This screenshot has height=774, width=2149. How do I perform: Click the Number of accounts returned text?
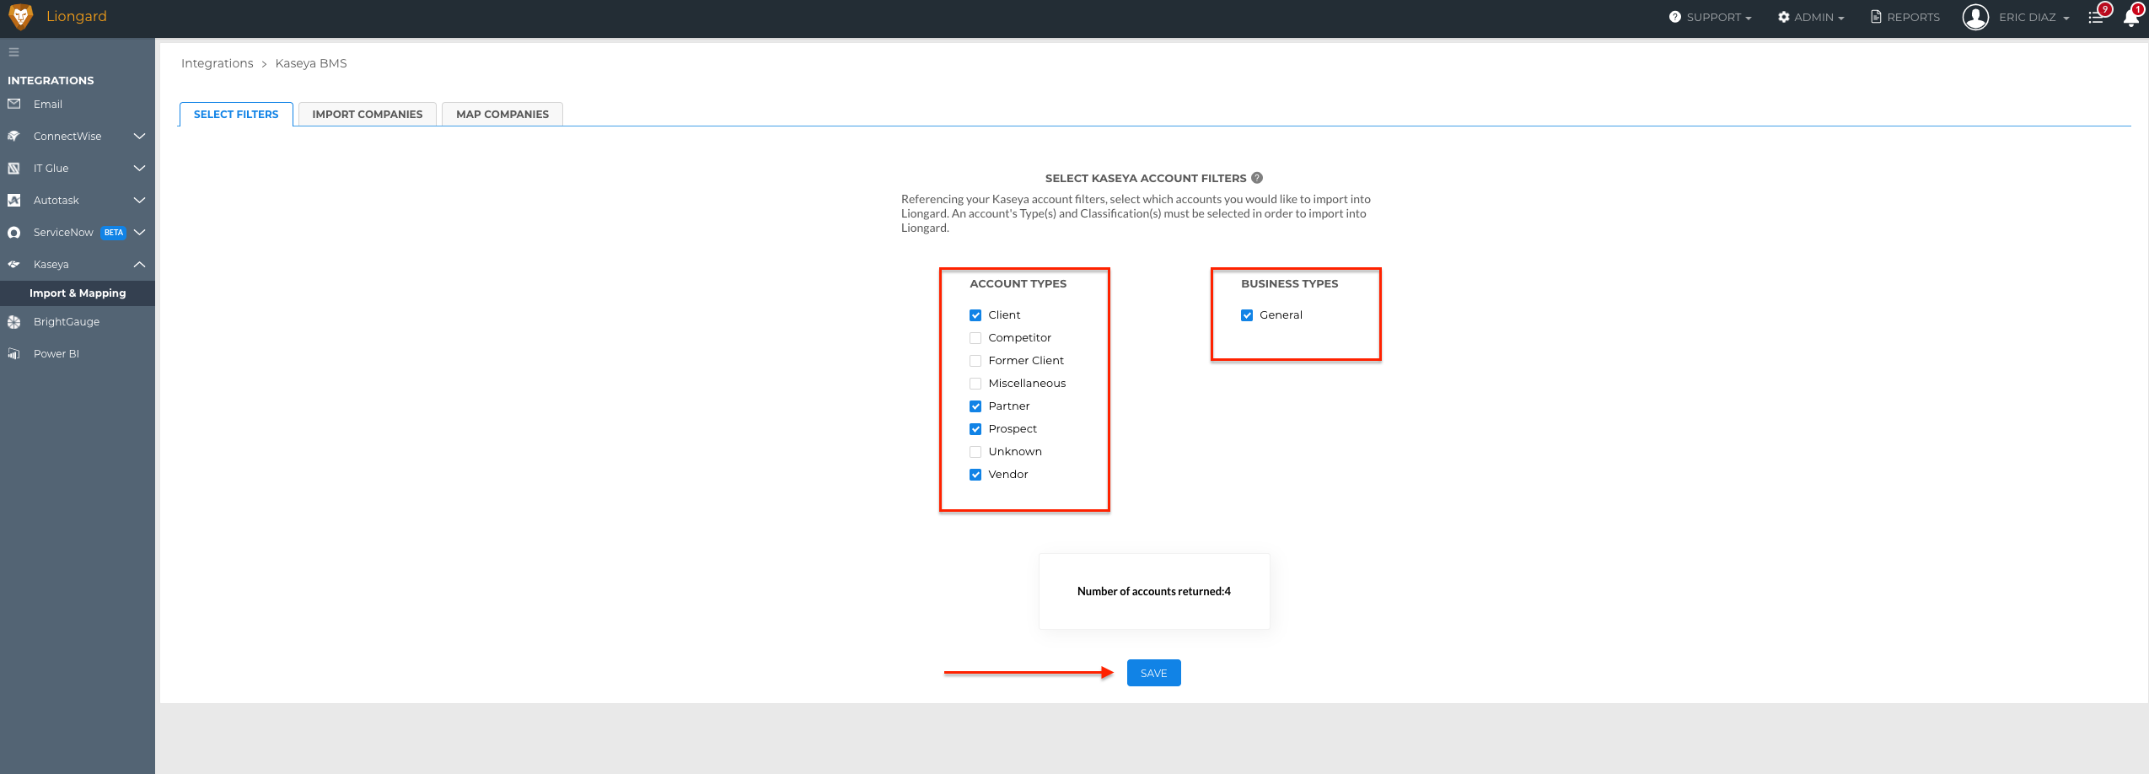coord(1153,591)
